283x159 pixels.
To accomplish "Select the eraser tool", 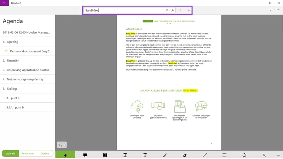I will coord(185,155).
